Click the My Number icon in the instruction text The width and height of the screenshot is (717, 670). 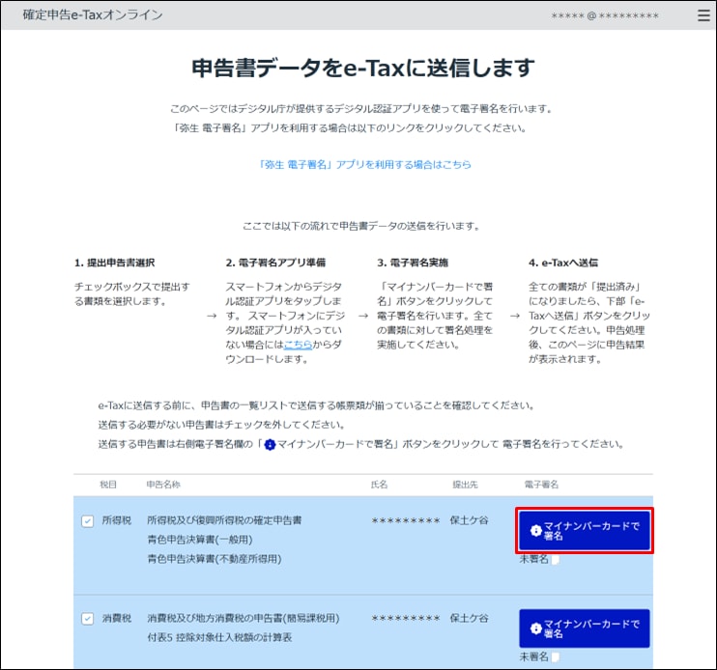[270, 445]
